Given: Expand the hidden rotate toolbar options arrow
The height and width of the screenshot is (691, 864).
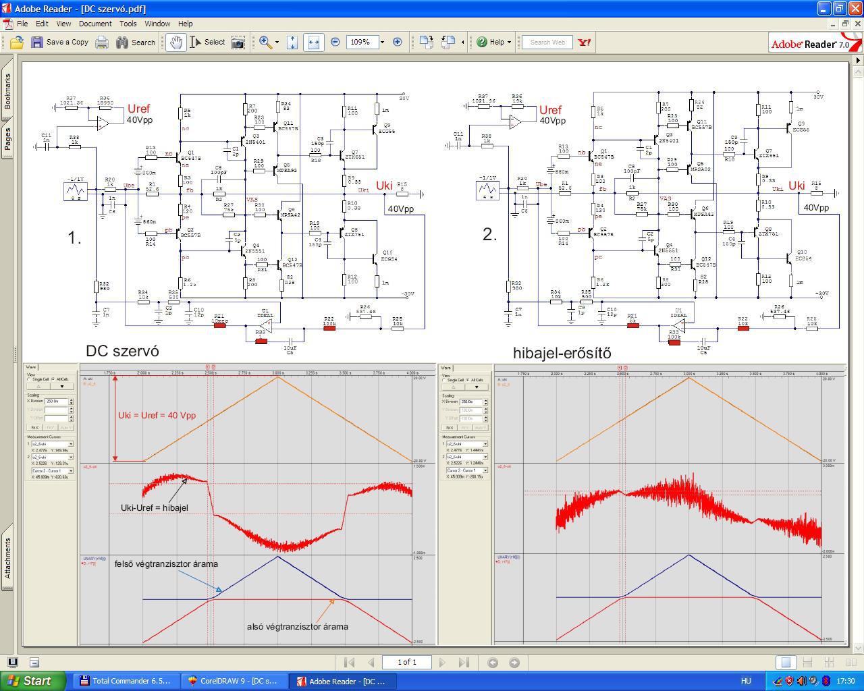Looking at the screenshot, I should tap(462, 42).
